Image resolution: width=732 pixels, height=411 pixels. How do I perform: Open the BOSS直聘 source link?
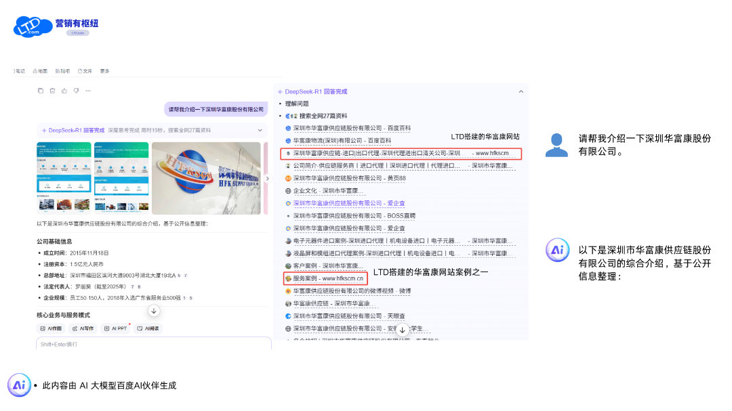(x=354, y=216)
